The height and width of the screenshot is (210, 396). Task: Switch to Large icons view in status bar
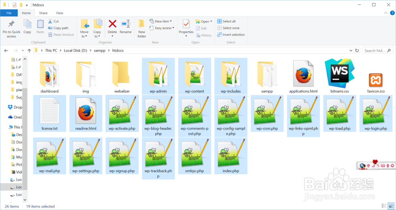(x=391, y=206)
